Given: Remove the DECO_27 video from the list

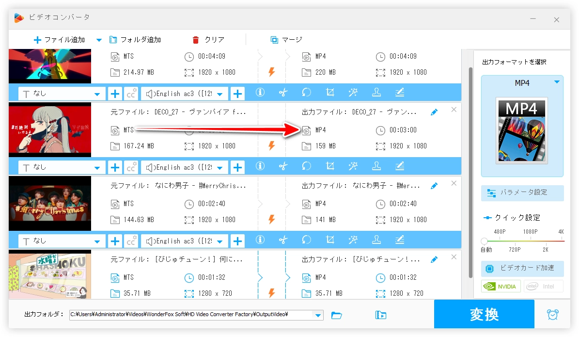Looking at the screenshot, I should click(454, 110).
